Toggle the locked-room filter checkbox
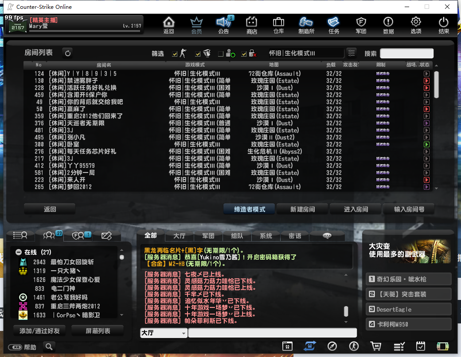 pyautogui.click(x=244, y=54)
